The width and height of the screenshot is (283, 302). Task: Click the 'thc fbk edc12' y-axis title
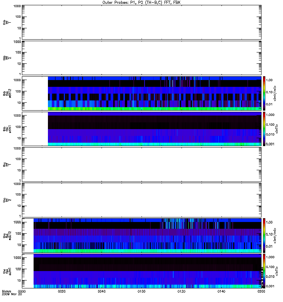(x=7, y=235)
